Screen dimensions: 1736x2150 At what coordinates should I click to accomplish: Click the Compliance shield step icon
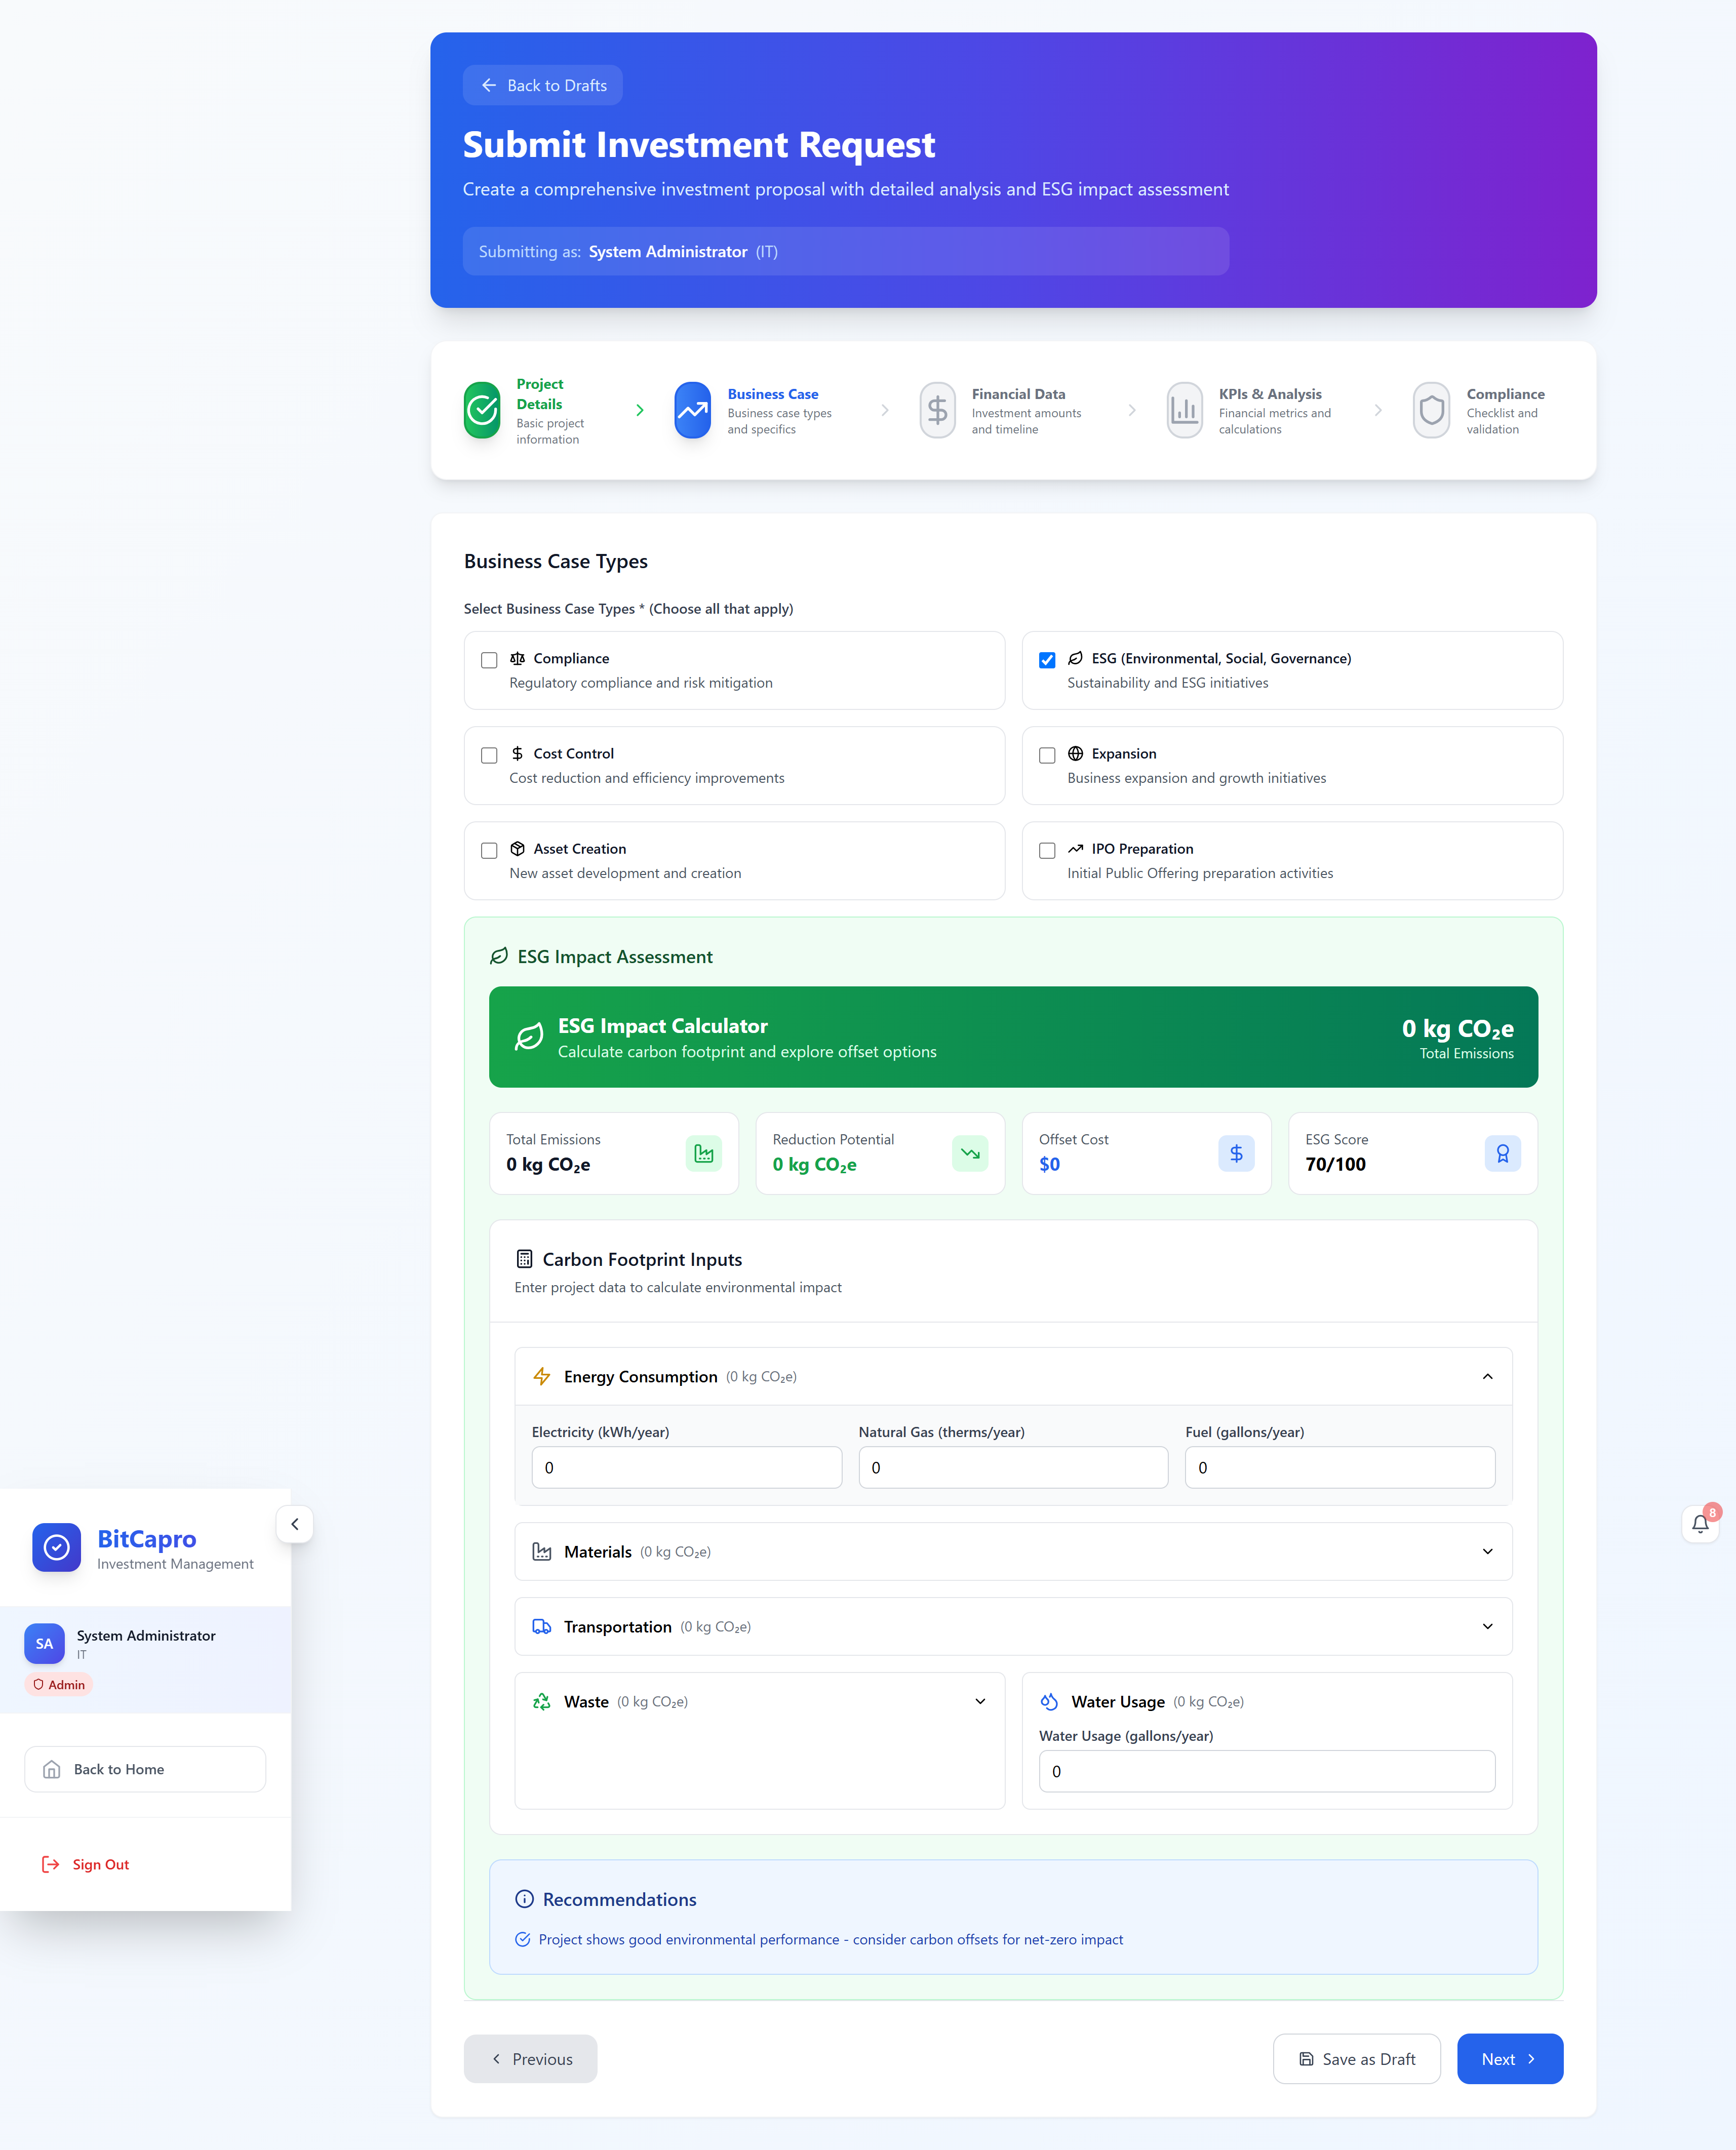click(x=1431, y=410)
